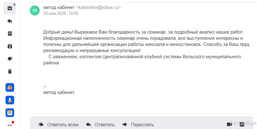Click the reply arrow in the left sidebar

[x=10, y=21]
